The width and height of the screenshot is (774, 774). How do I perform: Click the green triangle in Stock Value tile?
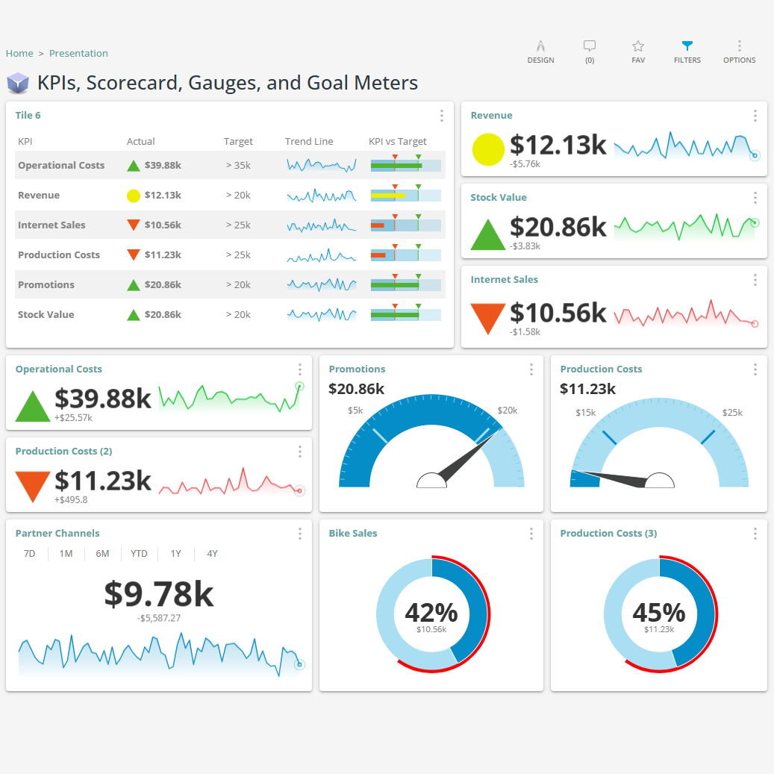(487, 234)
